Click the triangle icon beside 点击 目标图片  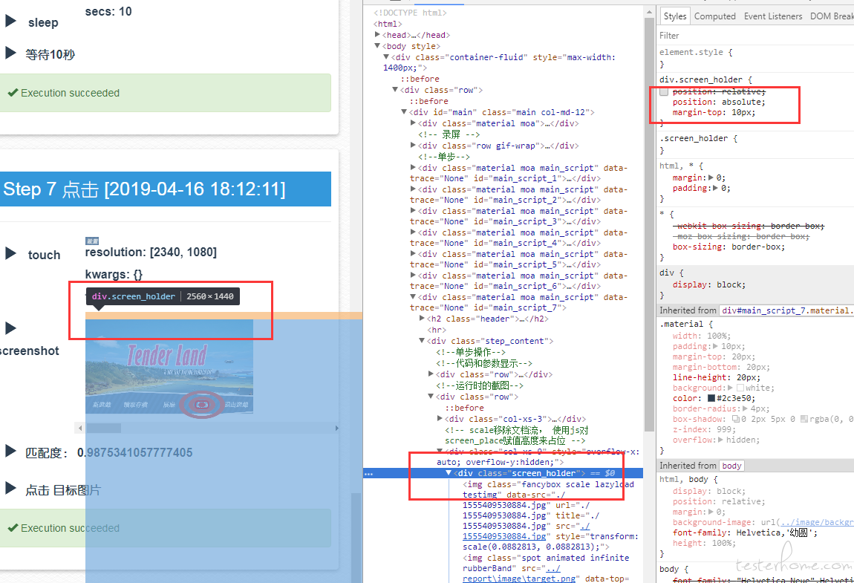coord(10,488)
